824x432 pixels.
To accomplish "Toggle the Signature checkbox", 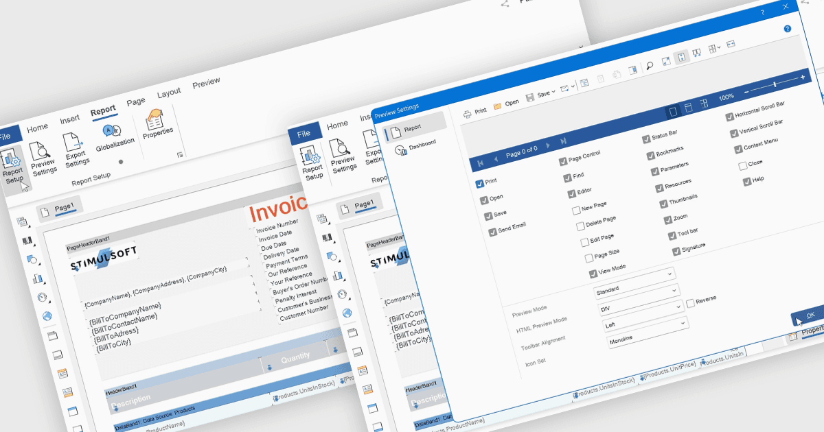I will [676, 252].
